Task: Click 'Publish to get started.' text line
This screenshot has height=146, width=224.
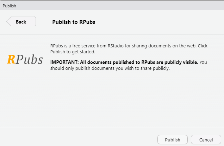Action: pos(73,52)
